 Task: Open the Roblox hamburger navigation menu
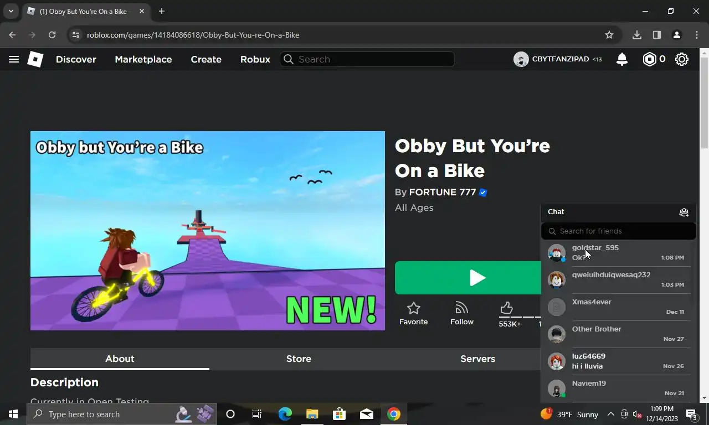[14, 59]
